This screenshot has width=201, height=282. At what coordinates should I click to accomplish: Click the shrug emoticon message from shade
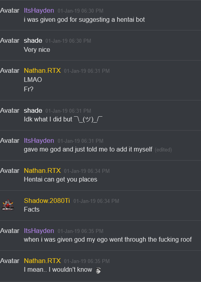[63, 119]
